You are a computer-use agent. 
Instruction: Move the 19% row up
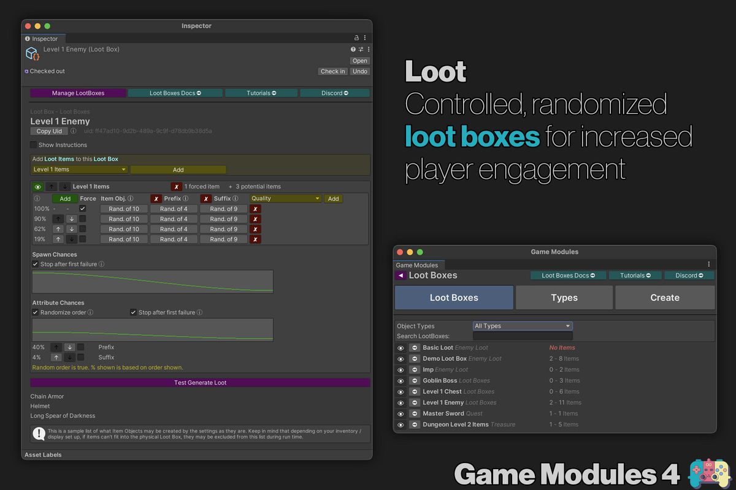(58, 239)
